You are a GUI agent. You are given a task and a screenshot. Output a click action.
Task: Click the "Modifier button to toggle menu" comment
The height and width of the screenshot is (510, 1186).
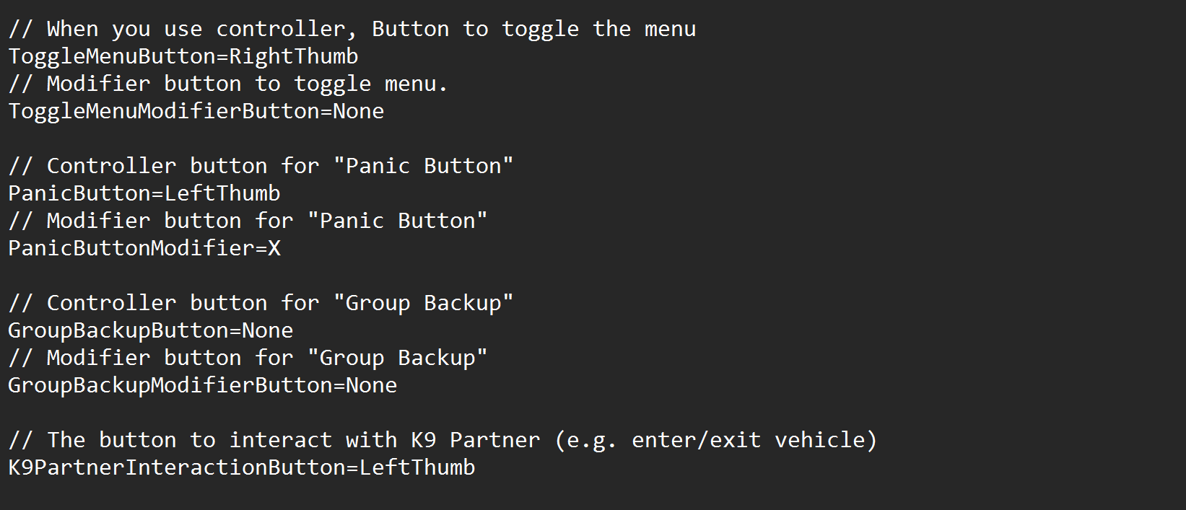coord(228,84)
